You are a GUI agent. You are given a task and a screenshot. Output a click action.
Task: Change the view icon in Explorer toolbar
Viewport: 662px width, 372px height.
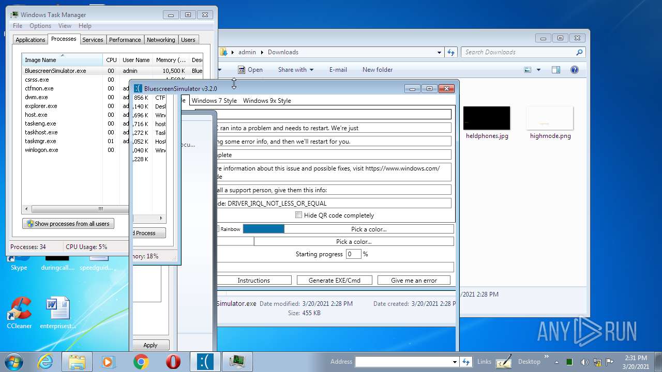528,70
